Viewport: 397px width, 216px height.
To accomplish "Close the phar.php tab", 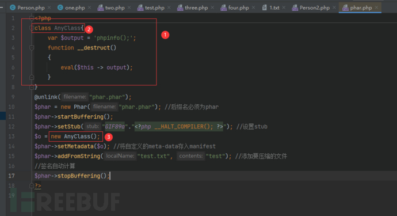I will click(x=376, y=7).
